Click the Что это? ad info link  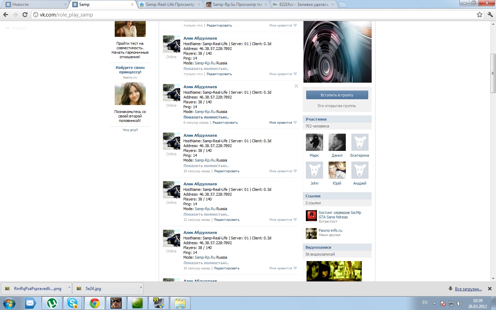click(130, 130)
